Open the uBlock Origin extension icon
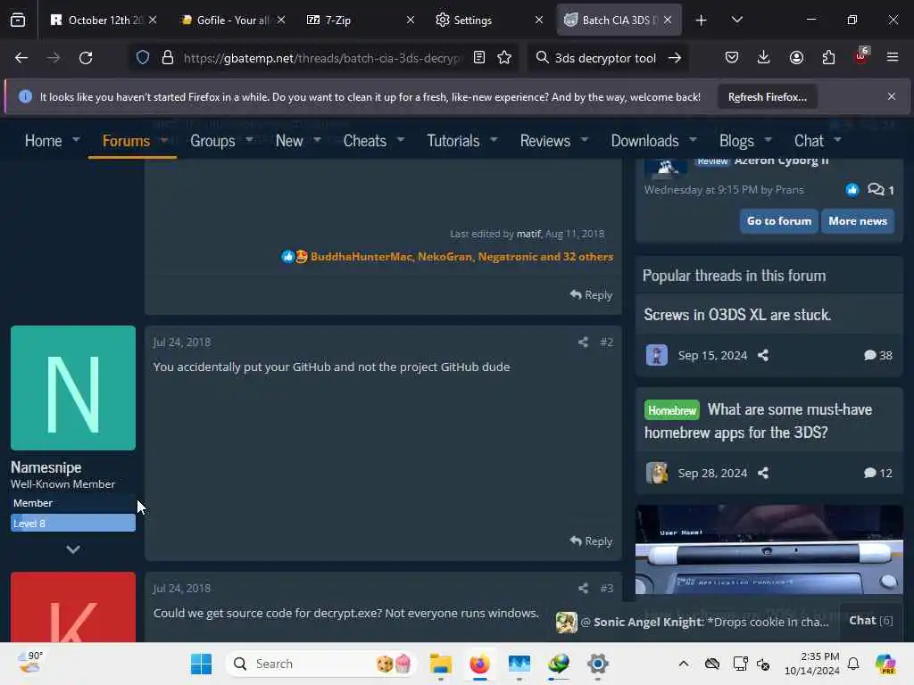914x685 pixels. point(861,56)
